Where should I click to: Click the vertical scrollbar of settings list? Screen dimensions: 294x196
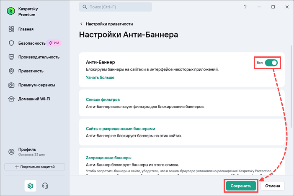[291, 86]
